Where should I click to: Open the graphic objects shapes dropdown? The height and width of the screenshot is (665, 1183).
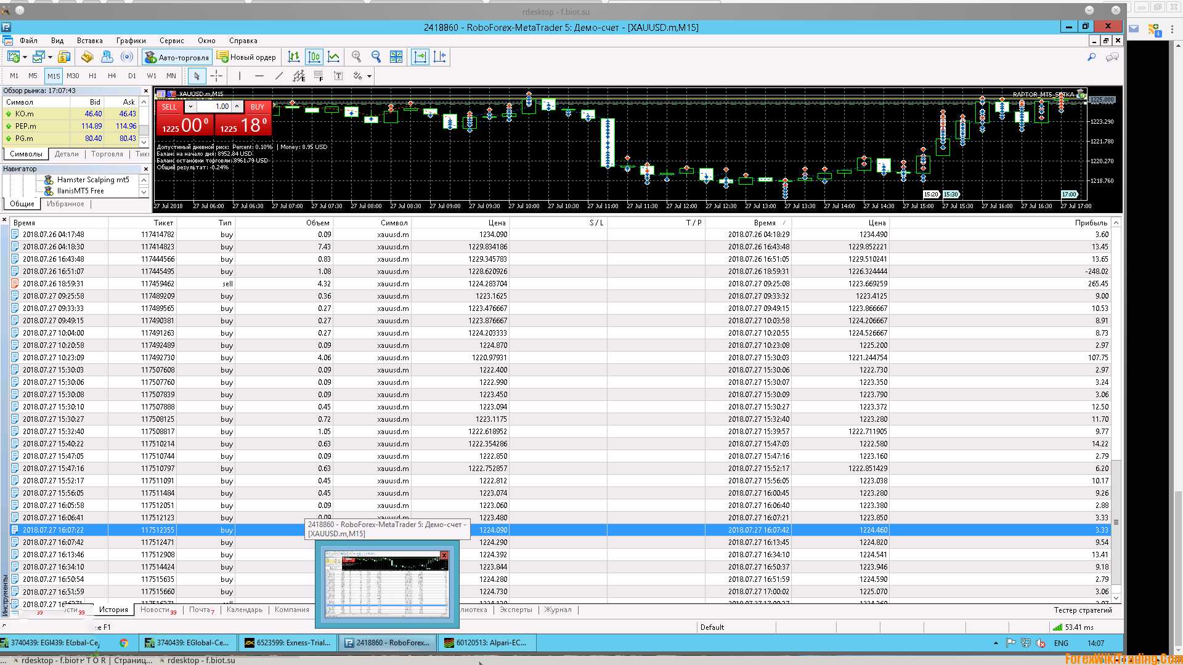[x=369, y=76]
